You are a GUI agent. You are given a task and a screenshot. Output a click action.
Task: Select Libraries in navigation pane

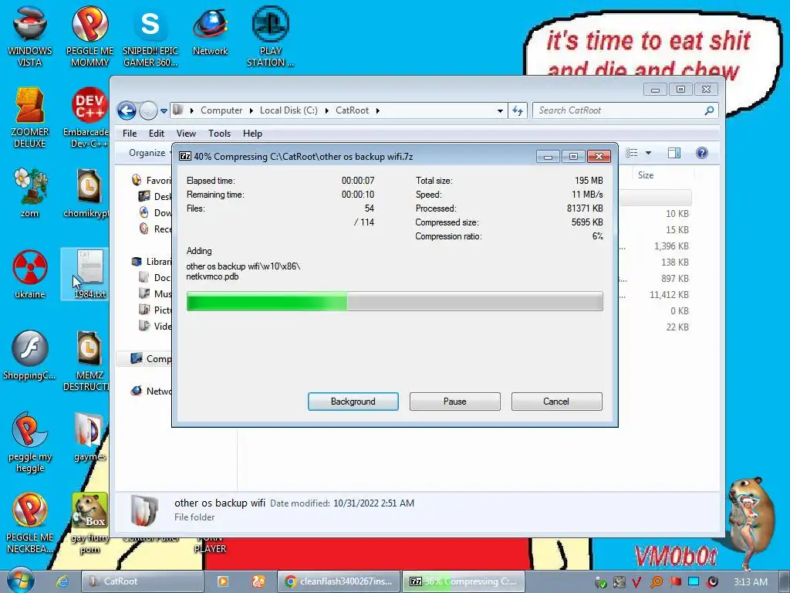coord(151,261)
